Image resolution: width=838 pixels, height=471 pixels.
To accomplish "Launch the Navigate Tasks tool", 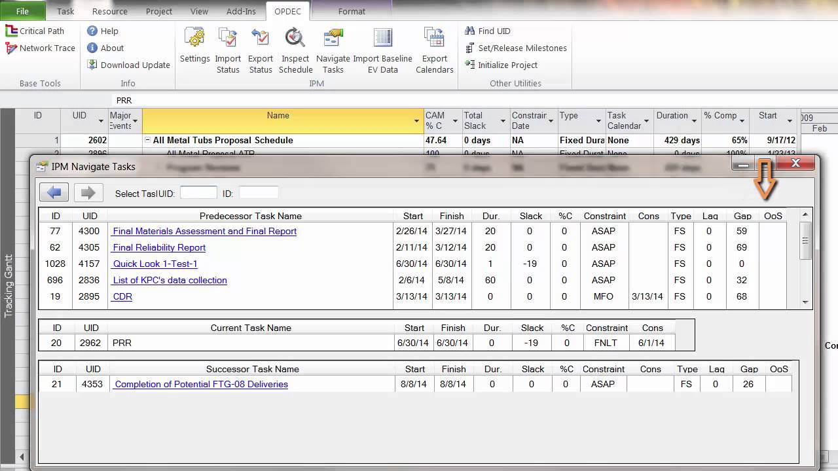I will 333,50.
